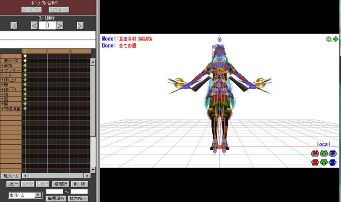Click the local coordinate mode label
Viewport: 341px width, 202px height.
click(324, 144)
